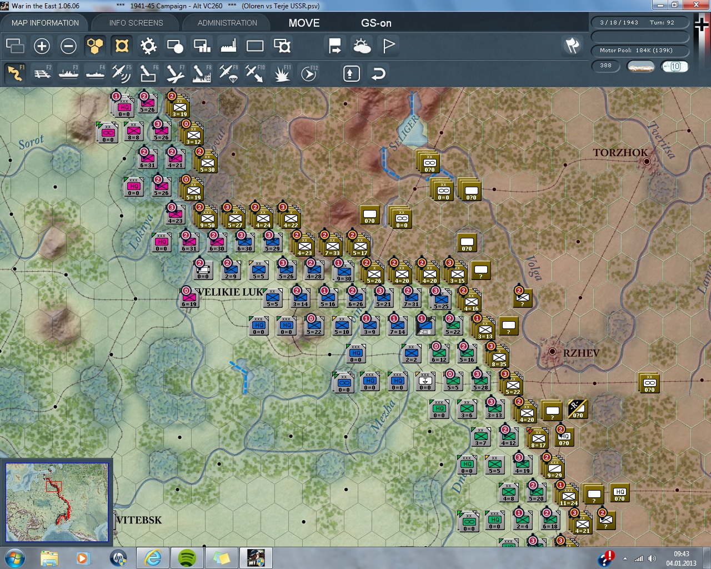The image size is (711, 569).
Task: Select the Soviet unit marked 9=29
Action: (554, 467)
